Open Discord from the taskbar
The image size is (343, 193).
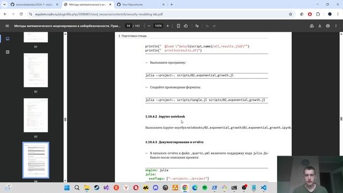(155, 188)
